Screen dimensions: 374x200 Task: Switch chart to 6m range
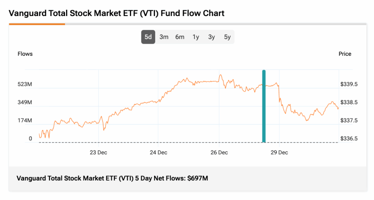[x=180, y=37]
